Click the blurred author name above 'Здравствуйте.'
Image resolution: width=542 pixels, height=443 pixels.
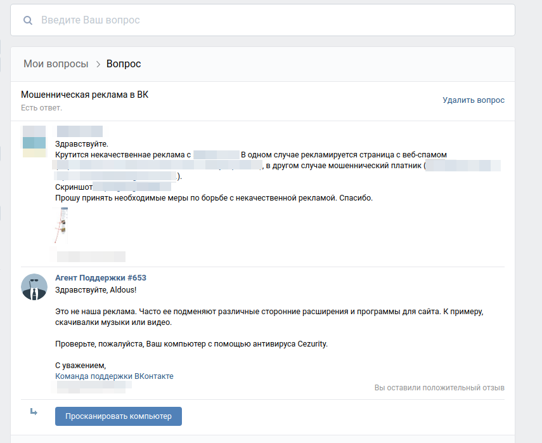point(79,131)
